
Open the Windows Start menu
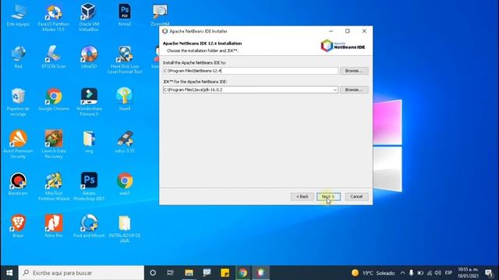coord(9,273)
